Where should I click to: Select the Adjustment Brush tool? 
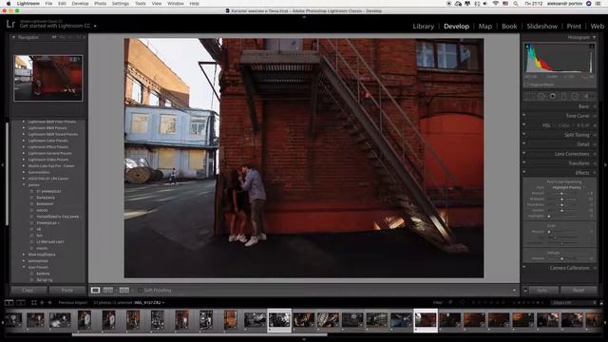pos(587,96)
